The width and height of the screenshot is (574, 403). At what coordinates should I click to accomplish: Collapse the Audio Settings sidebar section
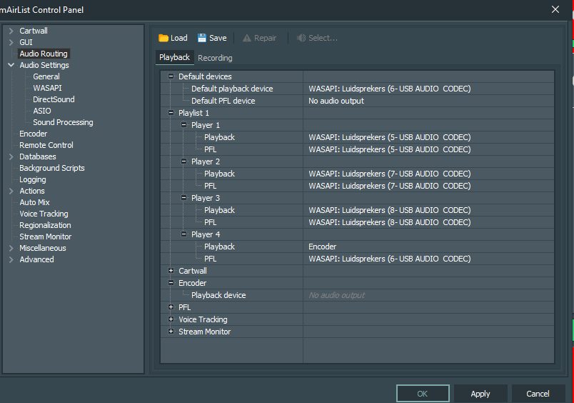coord(11,65)
